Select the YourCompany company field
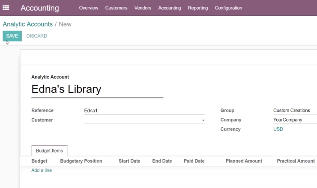This screenshot has width=317, height=188. coord(295,120)
